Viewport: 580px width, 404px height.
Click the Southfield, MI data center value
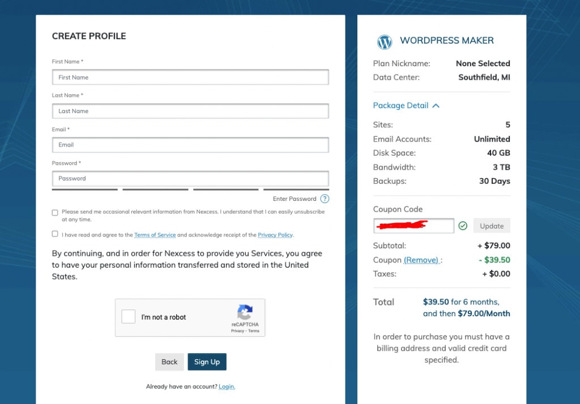click(484, 78)
